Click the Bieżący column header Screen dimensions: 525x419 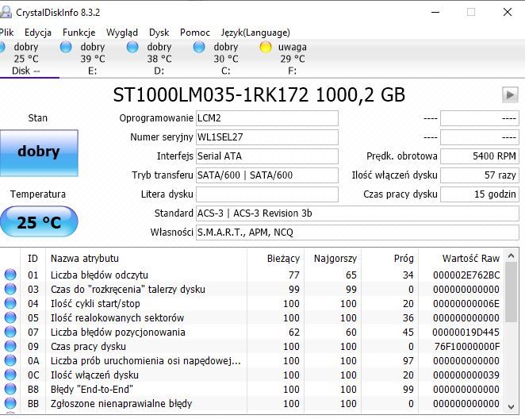275,258
